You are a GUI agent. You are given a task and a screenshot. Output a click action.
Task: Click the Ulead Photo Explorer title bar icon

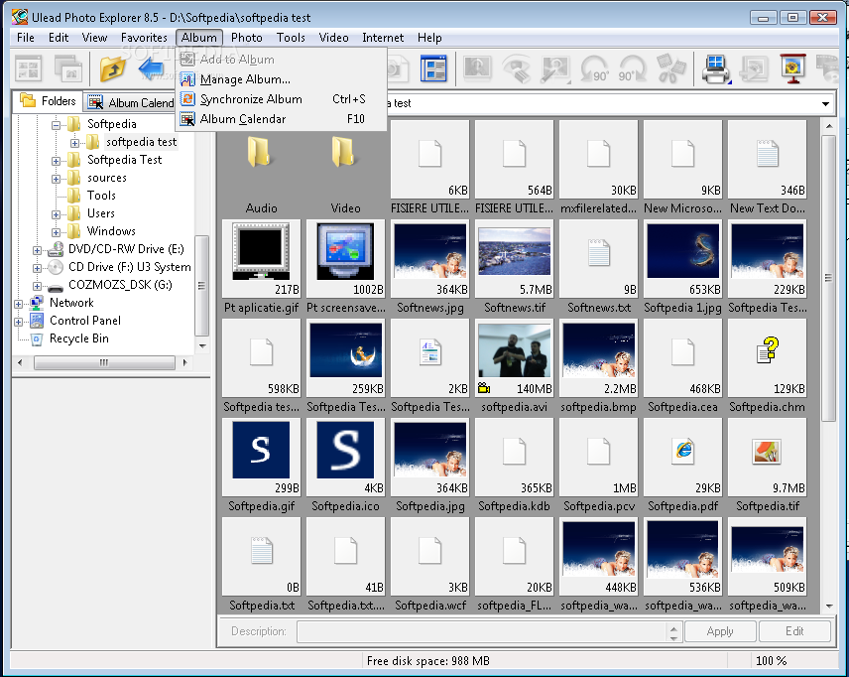20,17
